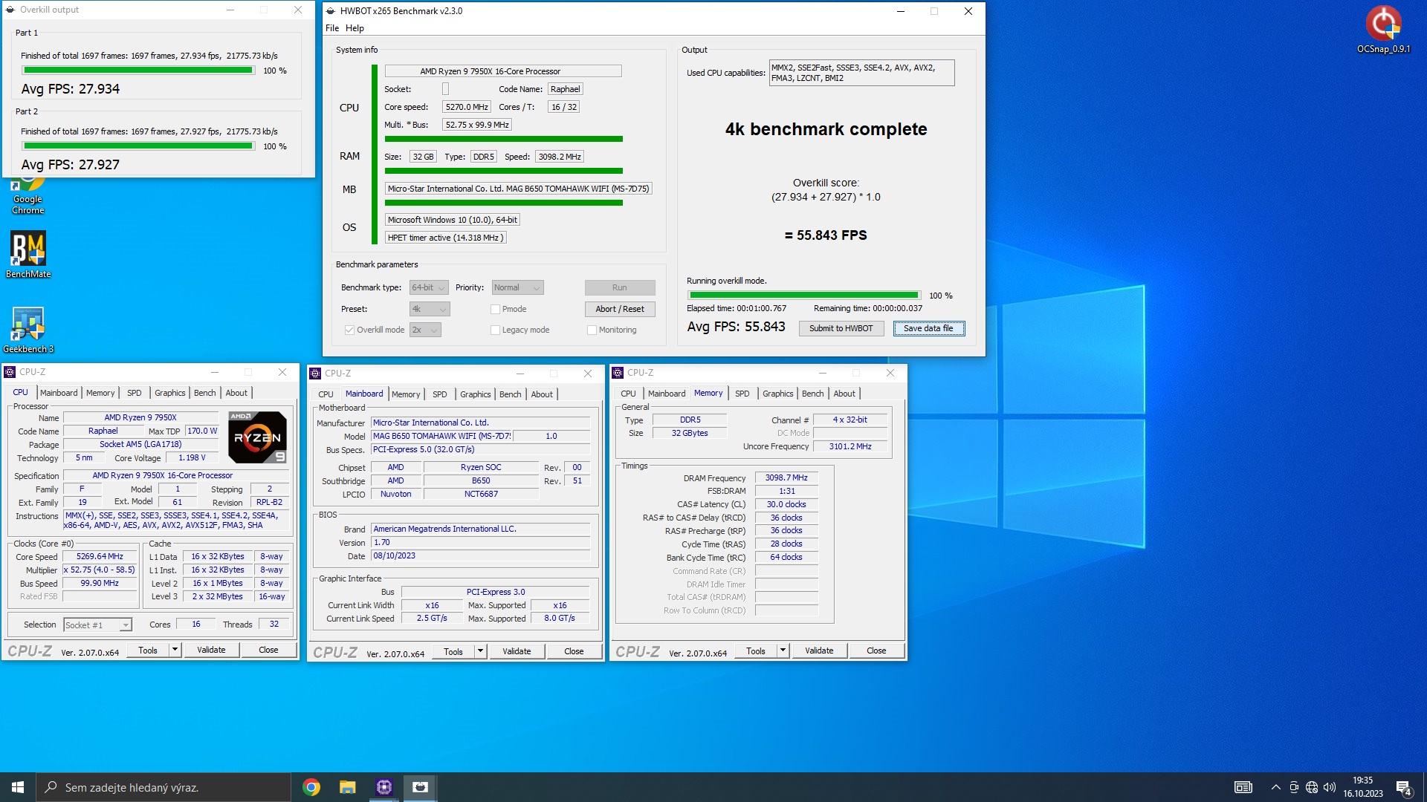Click the BIOS Version 1.70 field
Screen dimensions: 1427x802
tap(480, 542)
